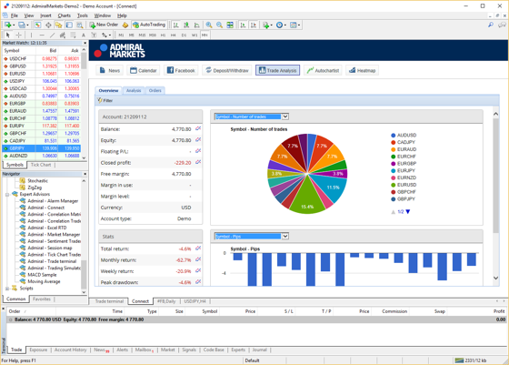This screenshot has height=365, width=509.
Task: Click the Filter bar in Overview
Action: pyautogui.click(x=297, y=100)
